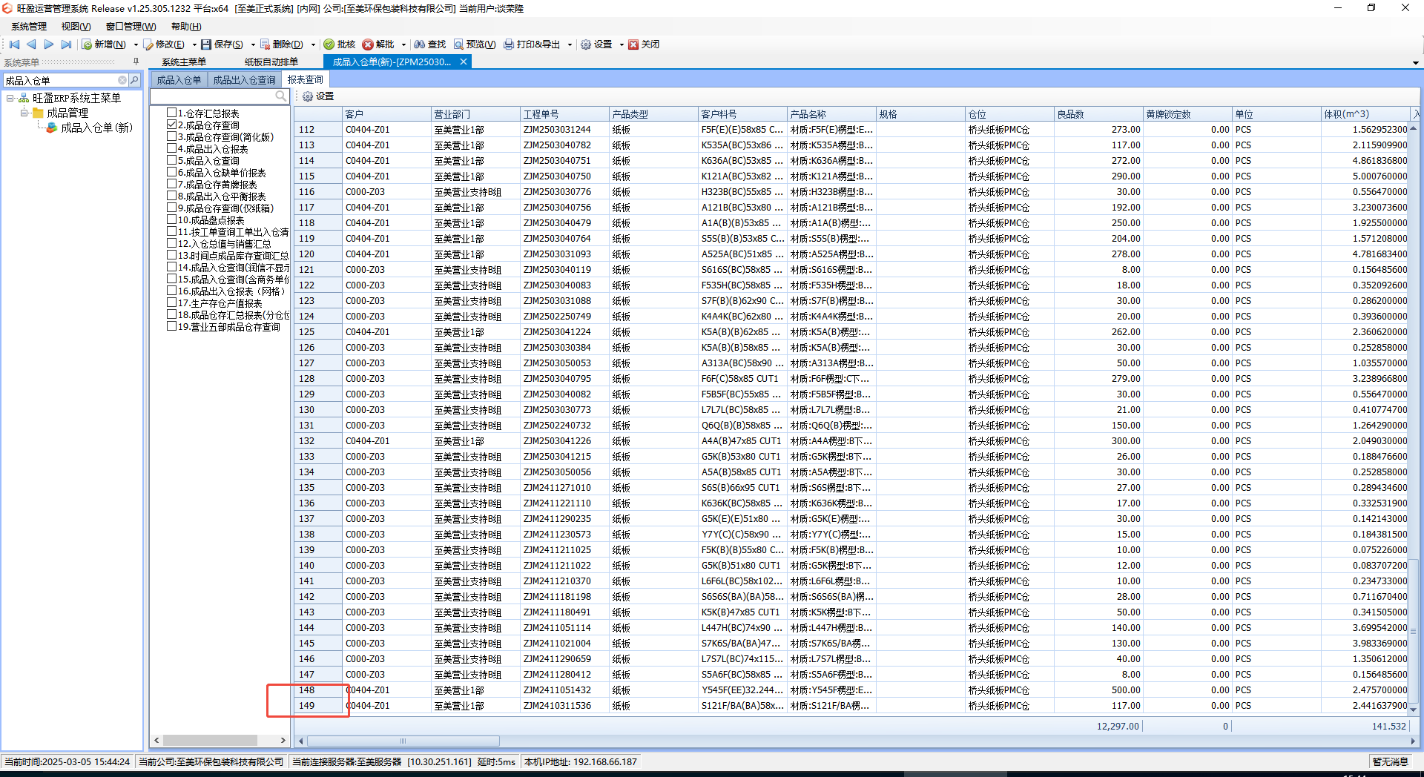
Task: Open the 视图(V) menu
Action: (x=76, y=27)
